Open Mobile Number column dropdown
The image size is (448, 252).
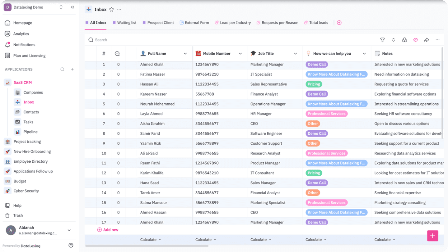pyautogui.click(x=240, y=54)
